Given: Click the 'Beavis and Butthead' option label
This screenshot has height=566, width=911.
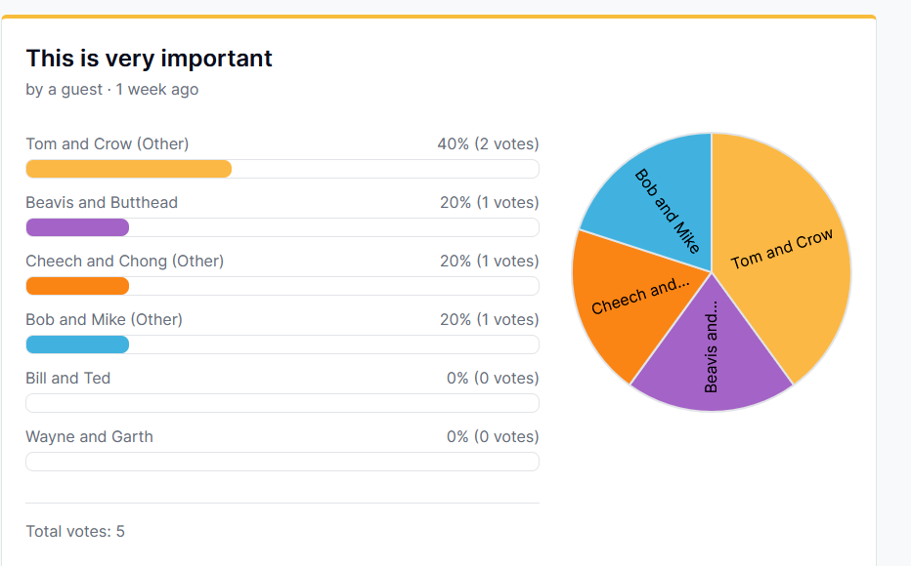Looking at the screenshot, I should tap(102, 203).
